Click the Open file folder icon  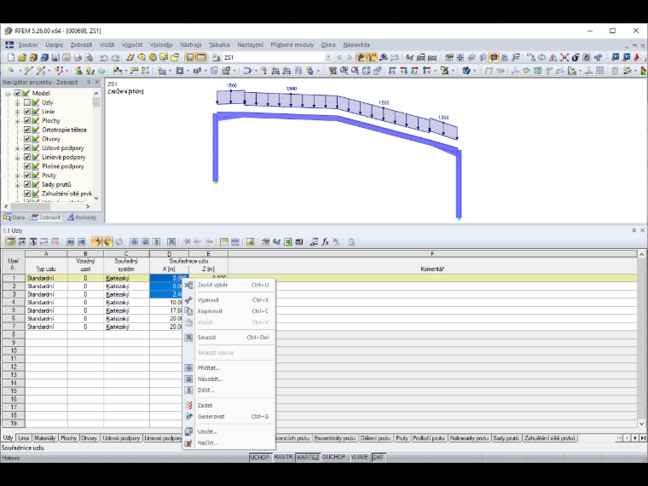coord(22,57)
